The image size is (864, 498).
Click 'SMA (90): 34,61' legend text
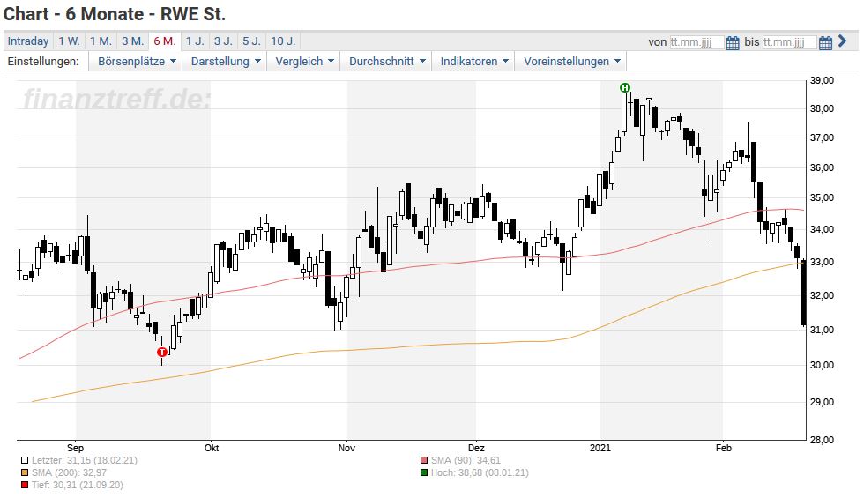coord(466,460)
